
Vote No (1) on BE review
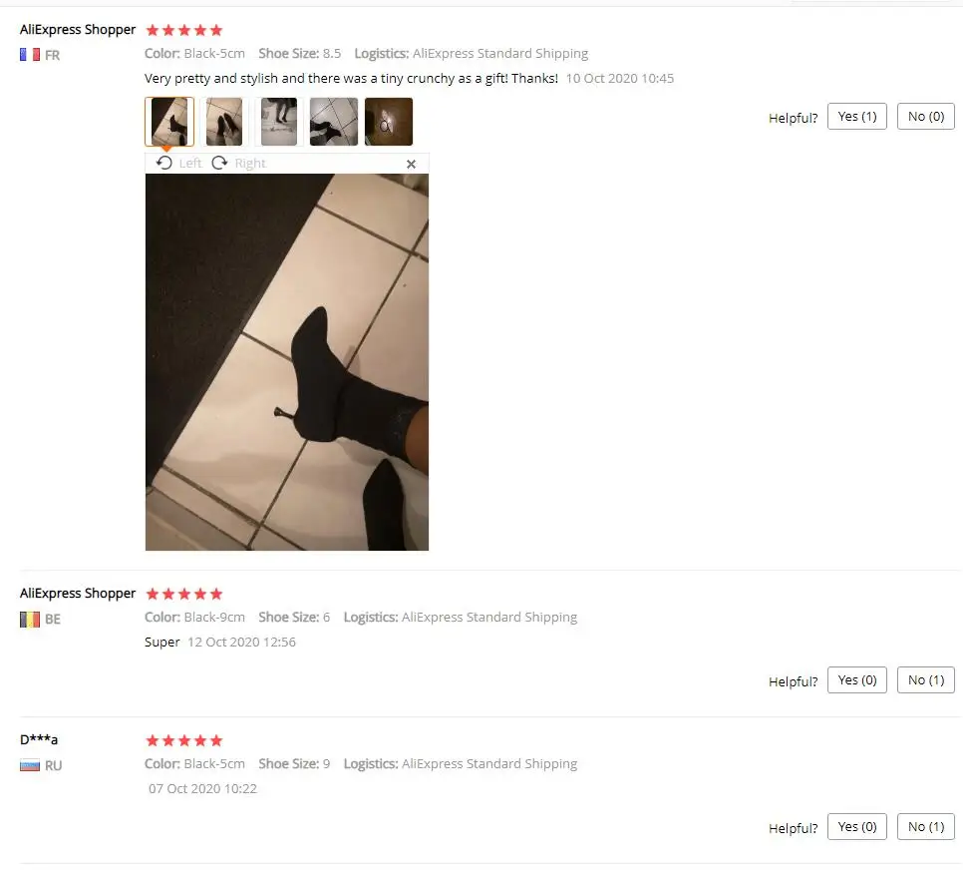click(925, 679)
